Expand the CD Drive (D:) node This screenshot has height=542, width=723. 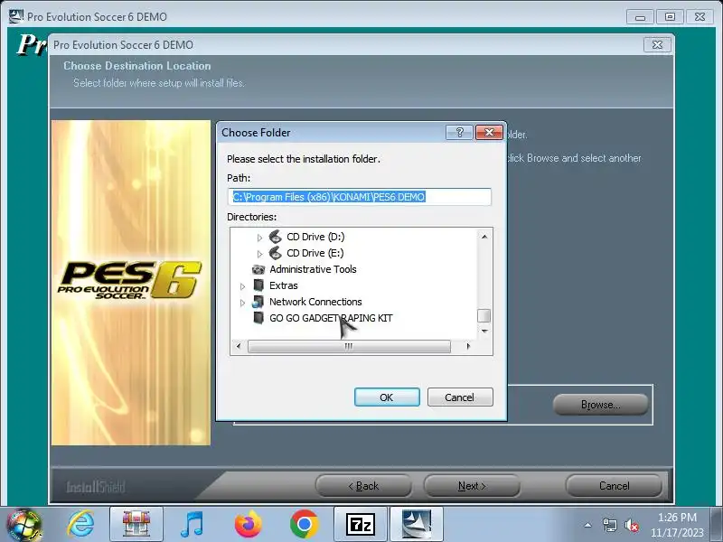(x=259, y=238)
